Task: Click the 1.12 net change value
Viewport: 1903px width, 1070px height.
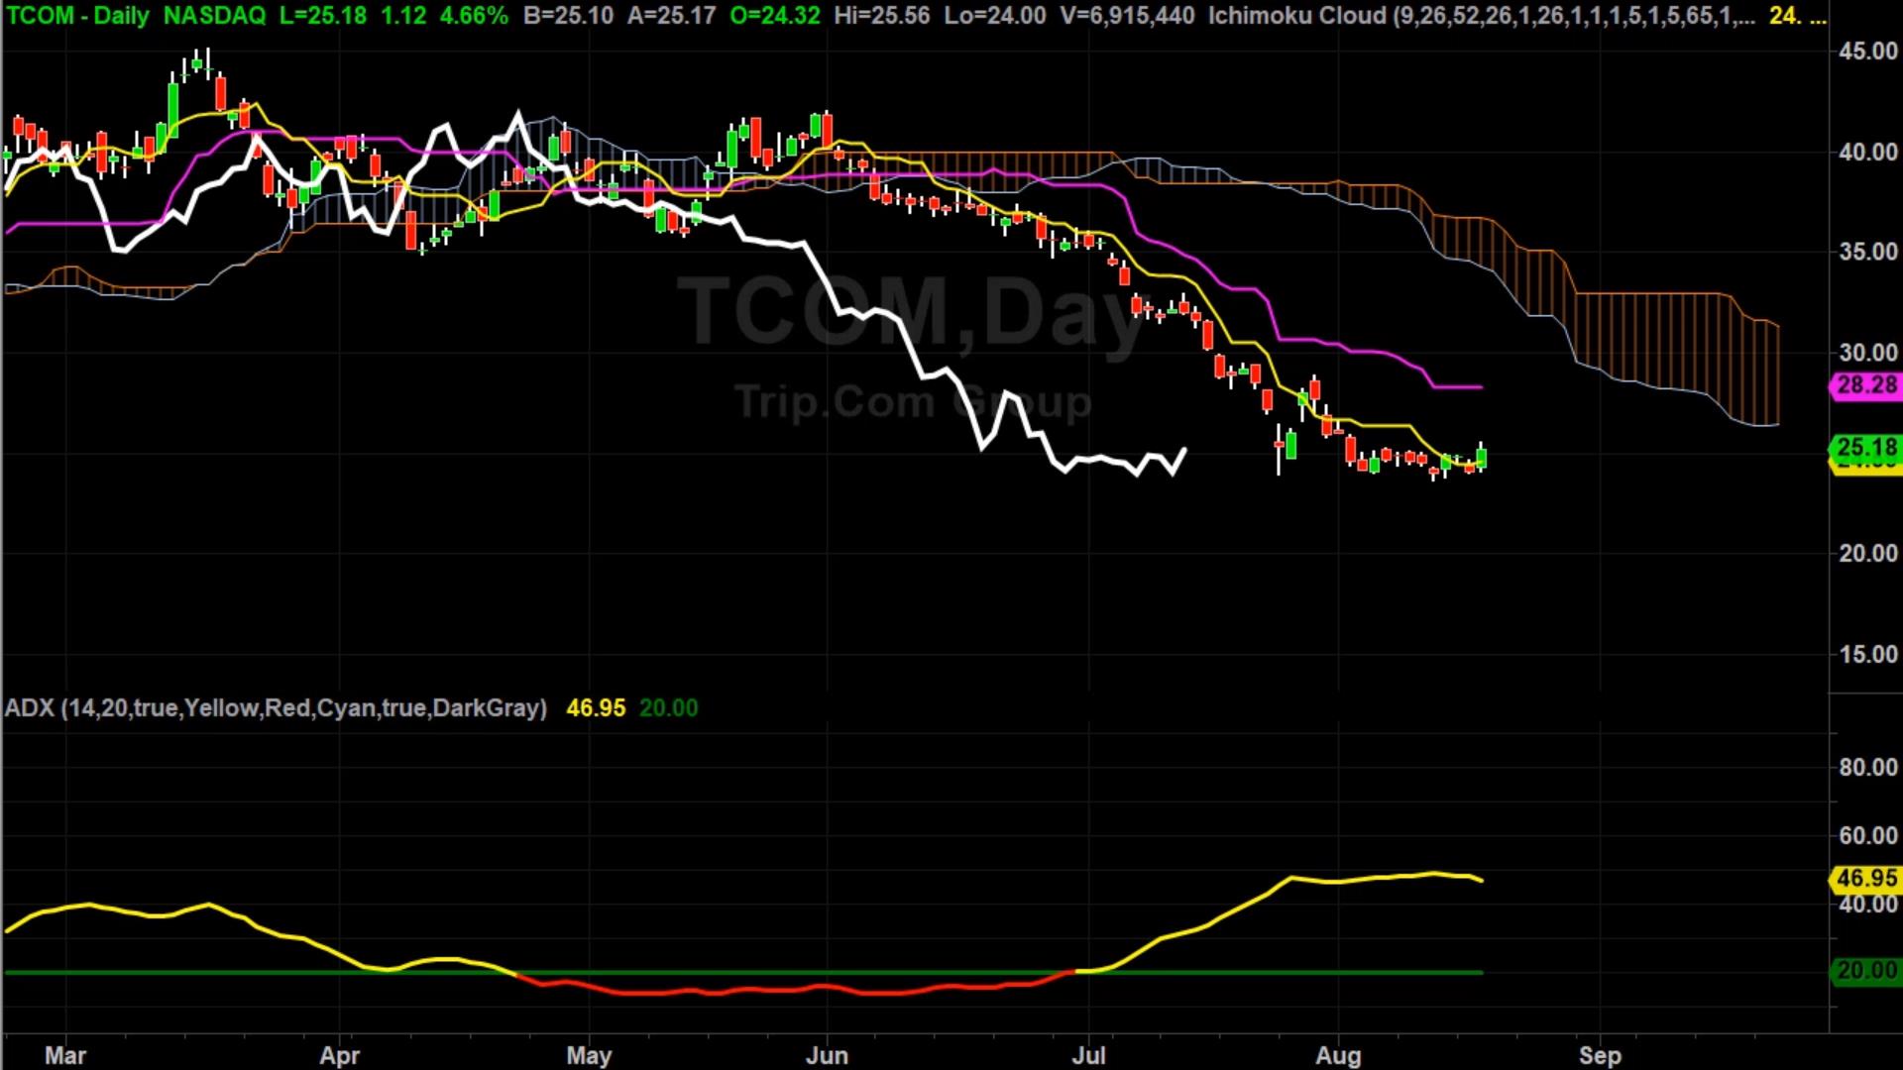Action: tap(403, 16)
